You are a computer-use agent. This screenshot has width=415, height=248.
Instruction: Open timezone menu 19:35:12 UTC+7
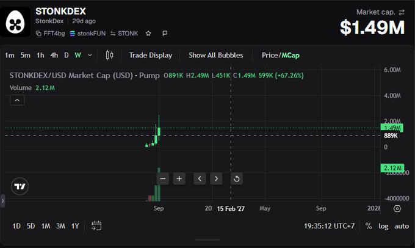pos(329,226)
